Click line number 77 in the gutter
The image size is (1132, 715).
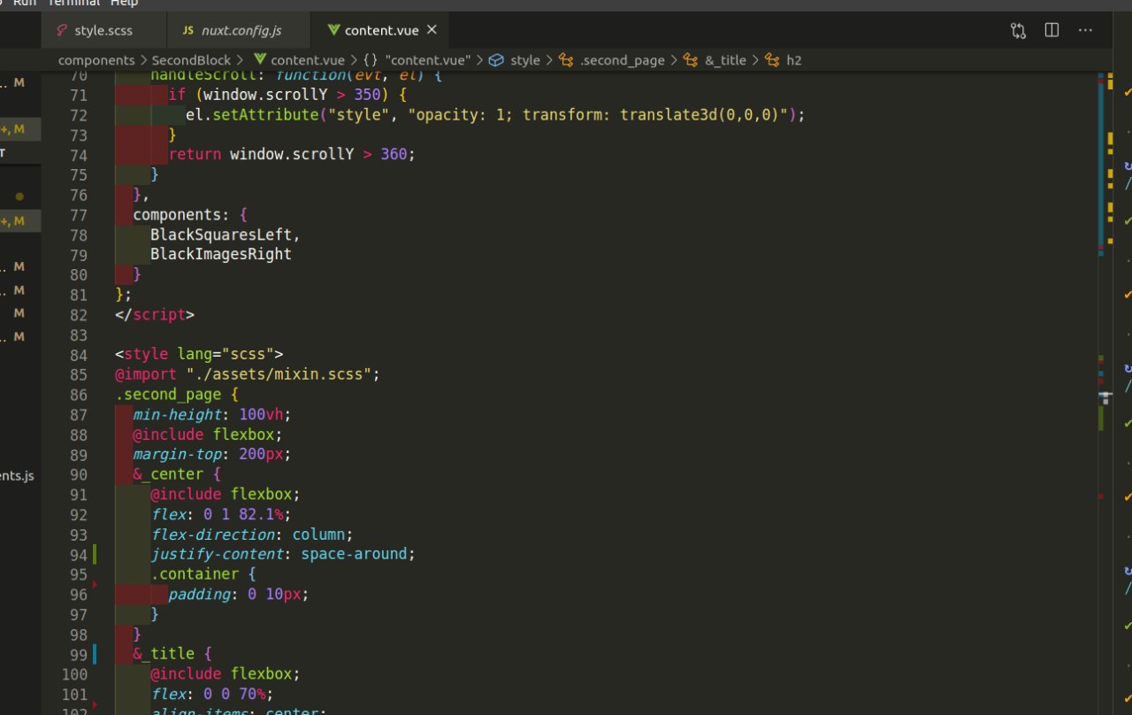(78, 215)
